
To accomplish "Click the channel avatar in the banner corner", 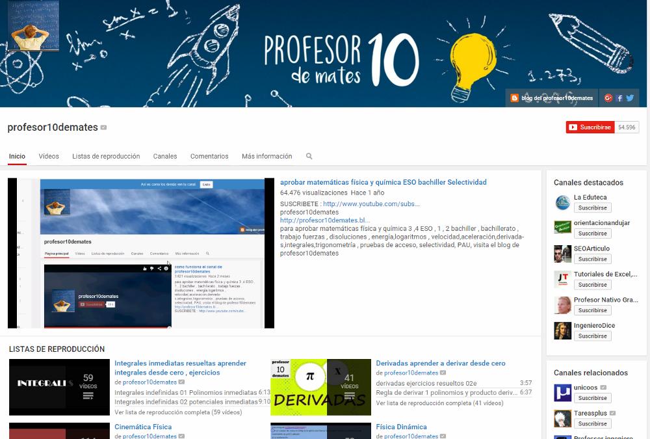I will (x=33, y=25).
